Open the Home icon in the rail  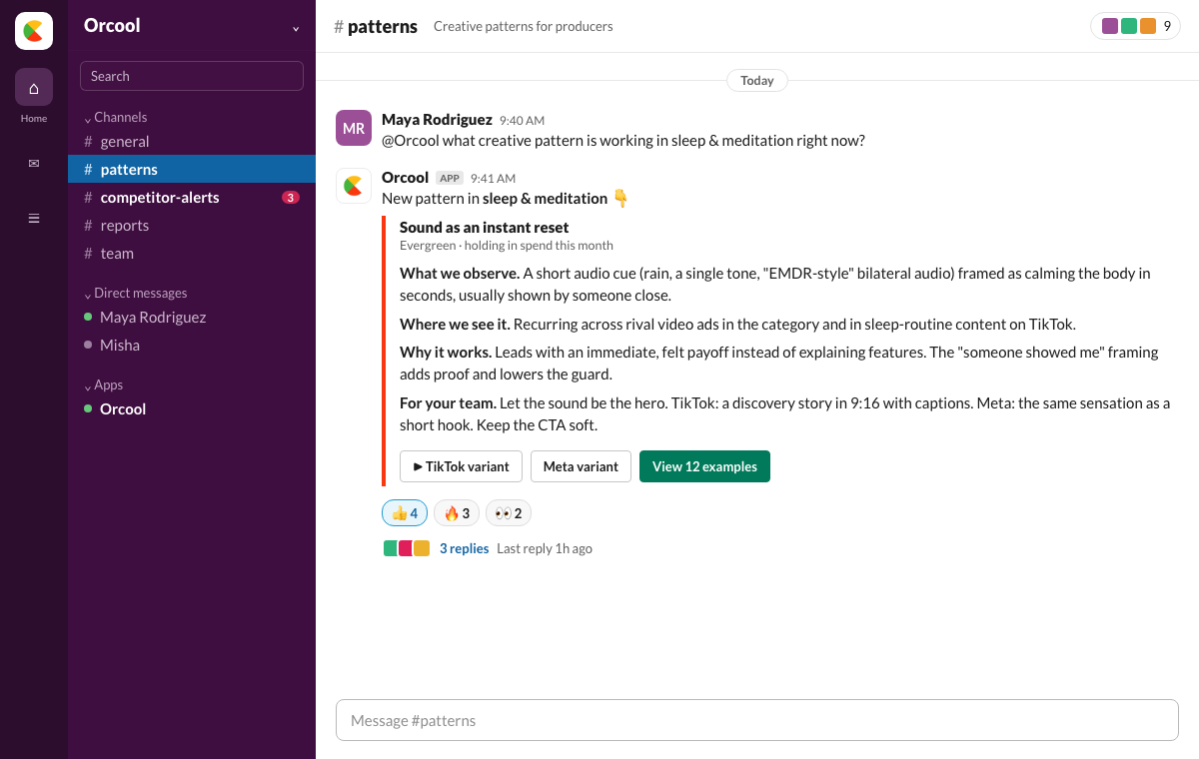pos(34,87)
